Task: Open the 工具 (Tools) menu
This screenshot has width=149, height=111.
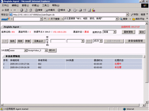Action: pos(45,5)
